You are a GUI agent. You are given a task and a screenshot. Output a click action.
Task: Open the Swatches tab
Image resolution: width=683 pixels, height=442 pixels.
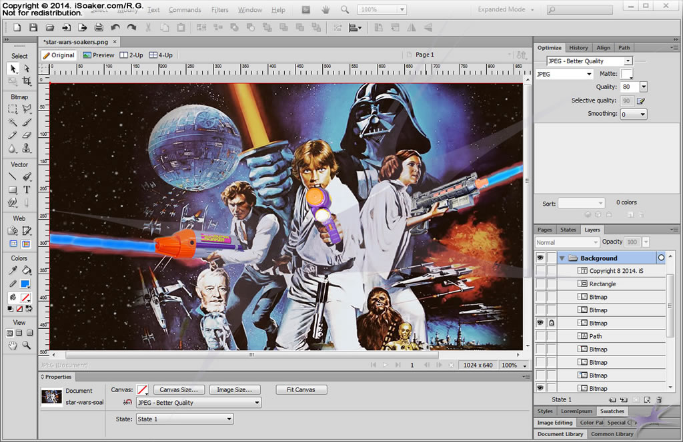[x=612, y=411]
